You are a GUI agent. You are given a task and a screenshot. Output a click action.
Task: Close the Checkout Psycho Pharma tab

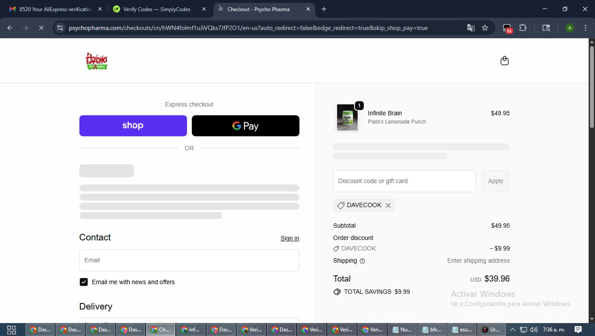coord(308,9)
